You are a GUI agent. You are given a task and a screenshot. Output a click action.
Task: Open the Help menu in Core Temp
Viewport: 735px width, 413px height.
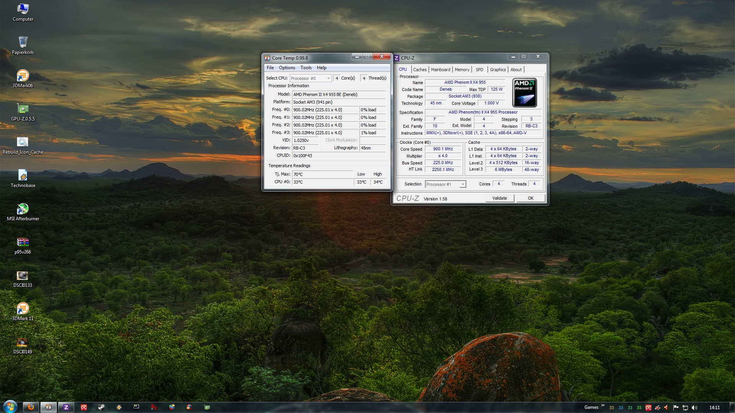tap(322, 68)
